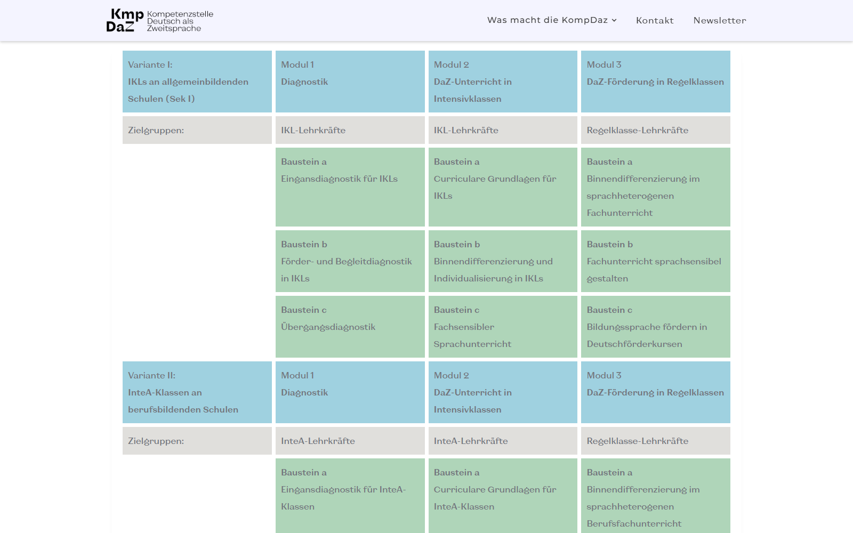853x533 pixels.
Task: Click 'Bildungssprache fördern in Deutschförderkursen' cell
Action: tap(656, 327)
